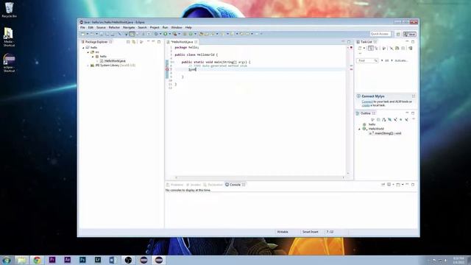Collapse the src folder node
The width and height of the screenshot is (471, 265).
(88, 52)
